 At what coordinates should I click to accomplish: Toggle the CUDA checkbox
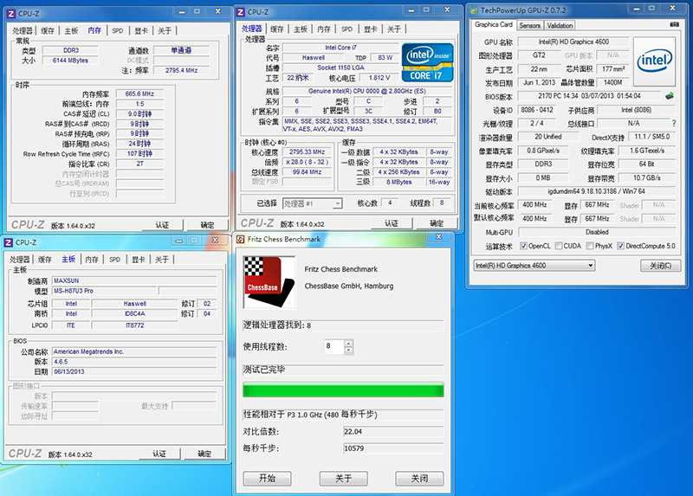(x=559, y=246)
